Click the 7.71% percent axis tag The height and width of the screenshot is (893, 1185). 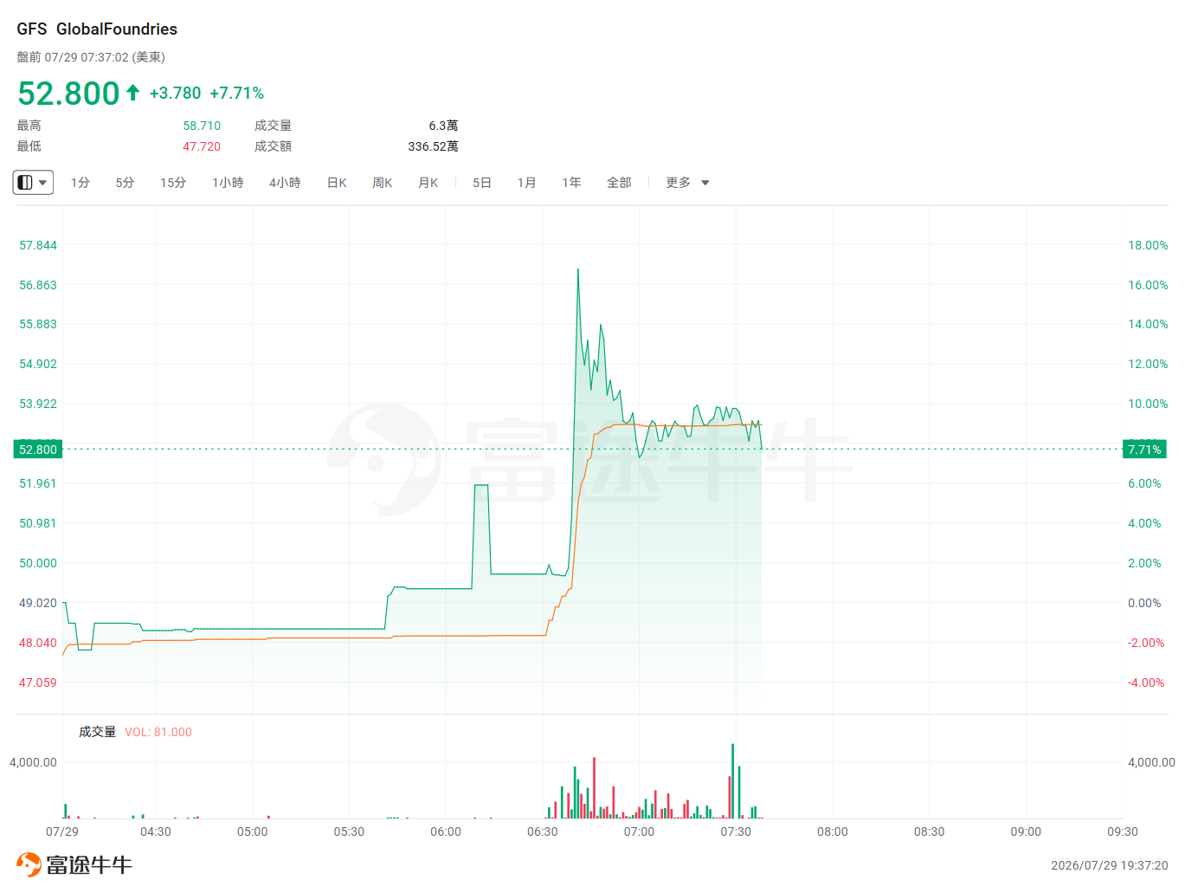click(1144, 450)
